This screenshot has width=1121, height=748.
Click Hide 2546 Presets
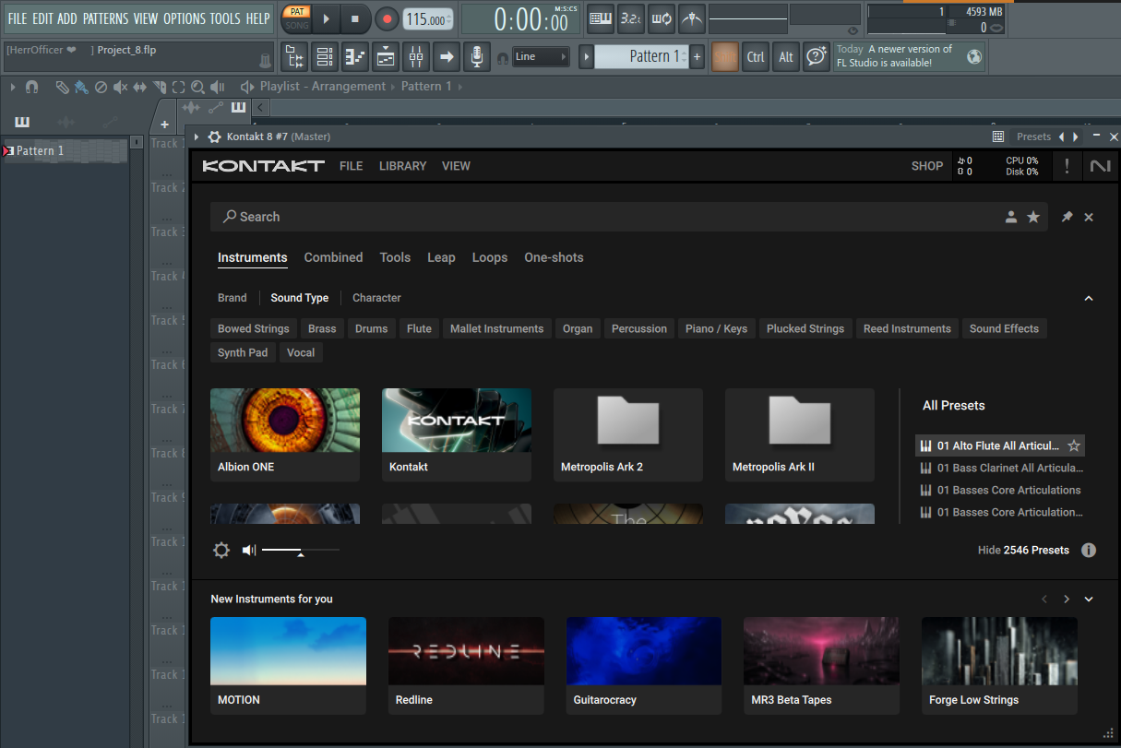coord(1023,550)
